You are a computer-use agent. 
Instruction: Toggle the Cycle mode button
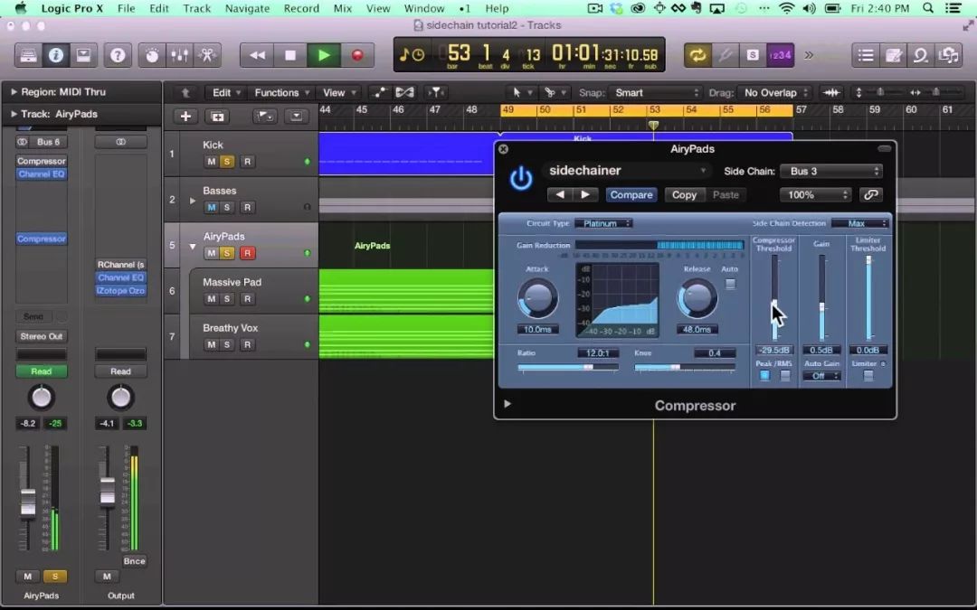[x=697, y=55]
